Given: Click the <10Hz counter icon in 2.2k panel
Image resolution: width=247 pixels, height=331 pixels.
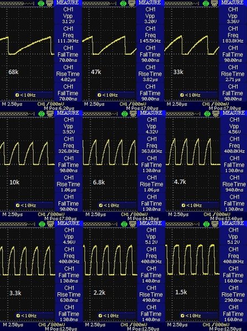Looking at the screenshot, I should click(100, 316).
